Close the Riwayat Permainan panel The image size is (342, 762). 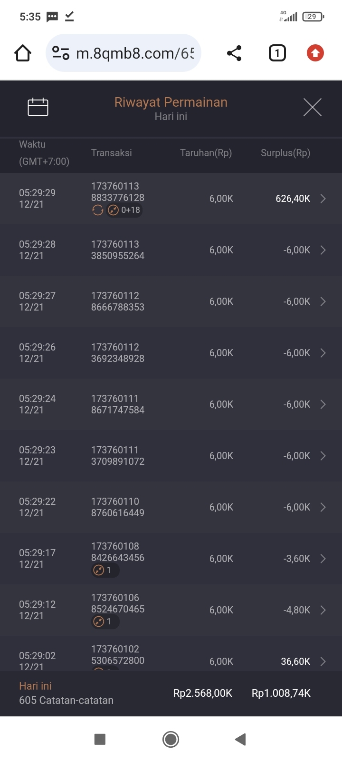click(x=312, y=107)
